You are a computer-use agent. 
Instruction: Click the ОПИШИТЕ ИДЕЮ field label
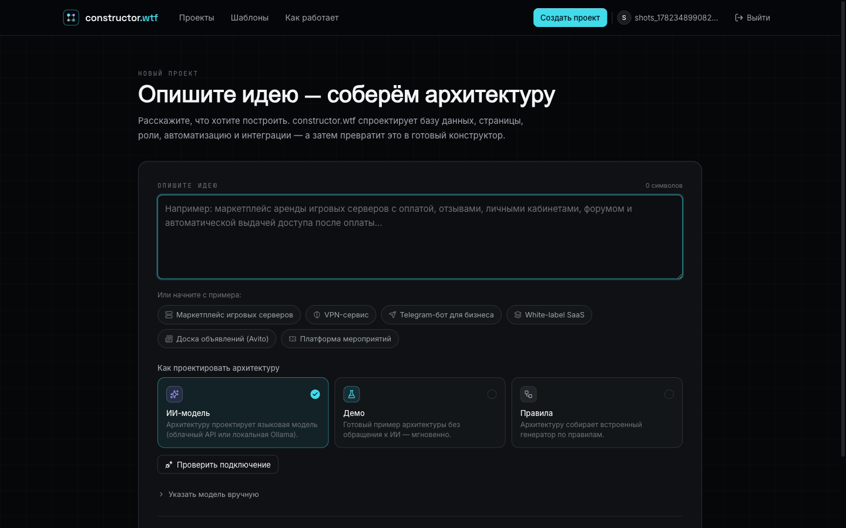187,185
